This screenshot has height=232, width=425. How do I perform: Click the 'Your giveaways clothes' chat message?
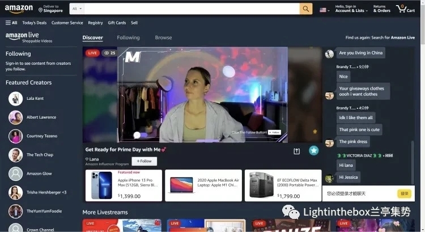click(363, 91)
